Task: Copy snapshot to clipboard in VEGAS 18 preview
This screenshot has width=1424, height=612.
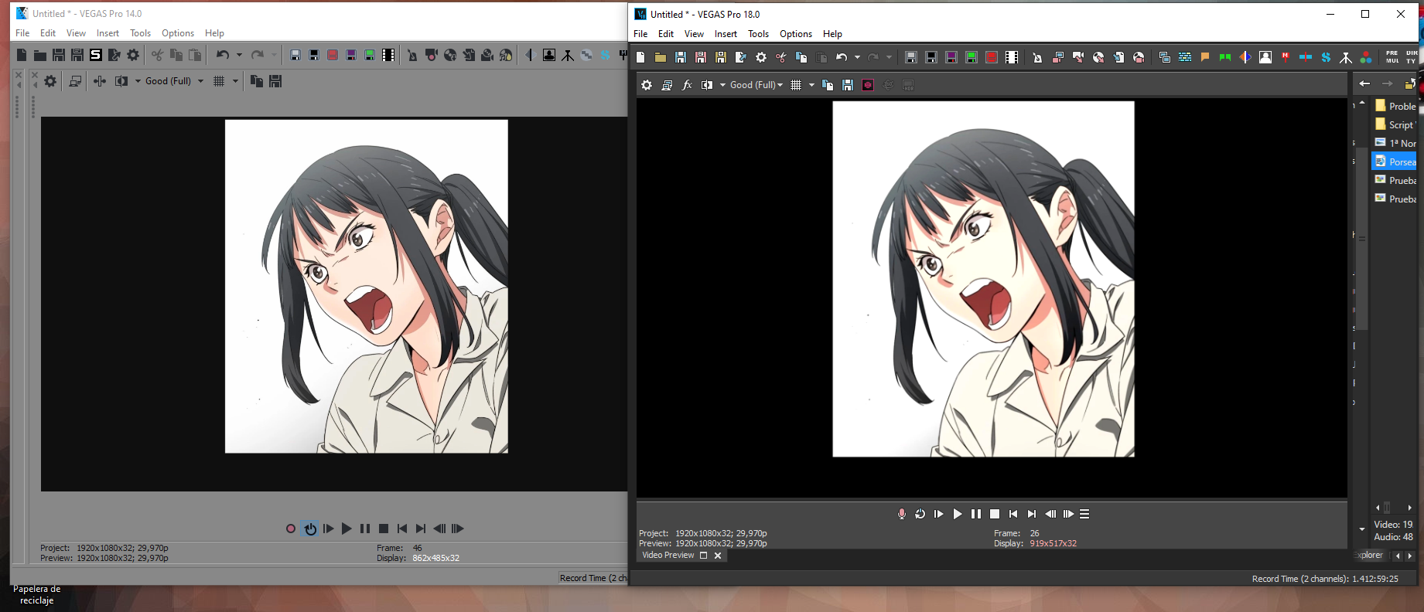Action: pos(828,85)
